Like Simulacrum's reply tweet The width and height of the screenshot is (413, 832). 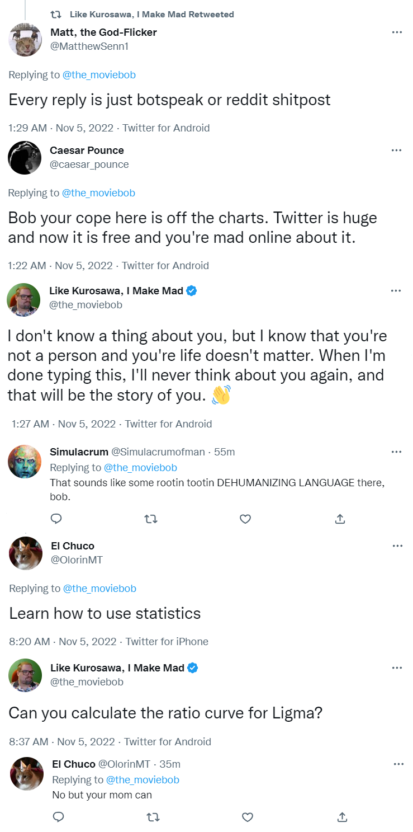pyautogui.click(x=245, y=519)
